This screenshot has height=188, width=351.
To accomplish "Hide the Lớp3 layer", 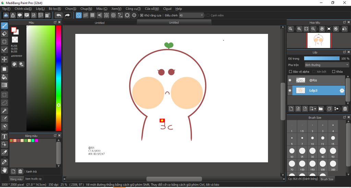I will (290, 90).
